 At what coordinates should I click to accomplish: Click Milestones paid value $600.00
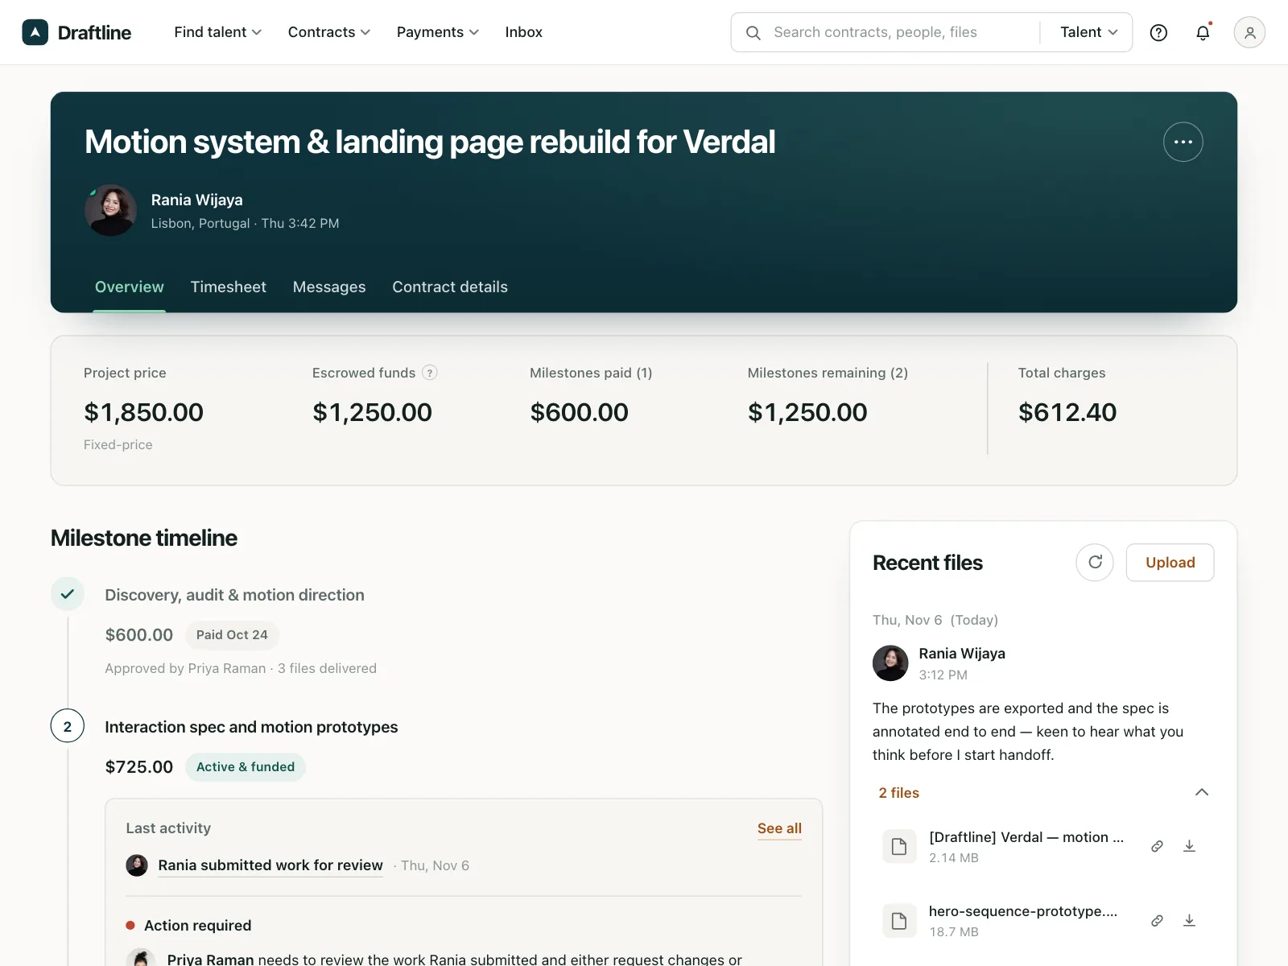click(x=580, y=412)
